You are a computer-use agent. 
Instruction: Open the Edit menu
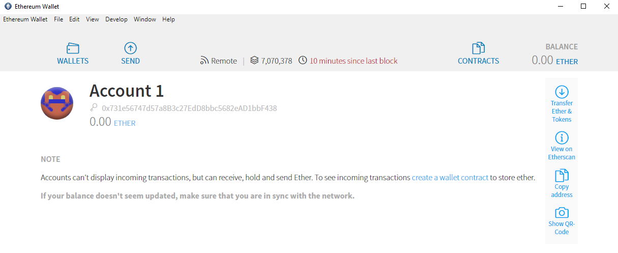point(74,19)
